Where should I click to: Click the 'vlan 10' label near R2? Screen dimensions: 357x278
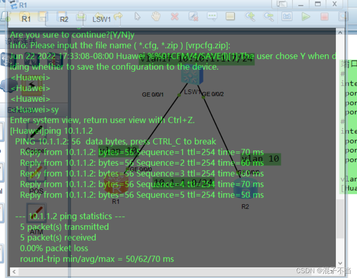point(260,159)
